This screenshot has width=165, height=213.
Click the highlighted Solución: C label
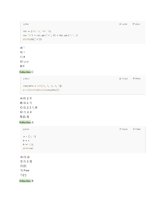[x=26, y=72]
